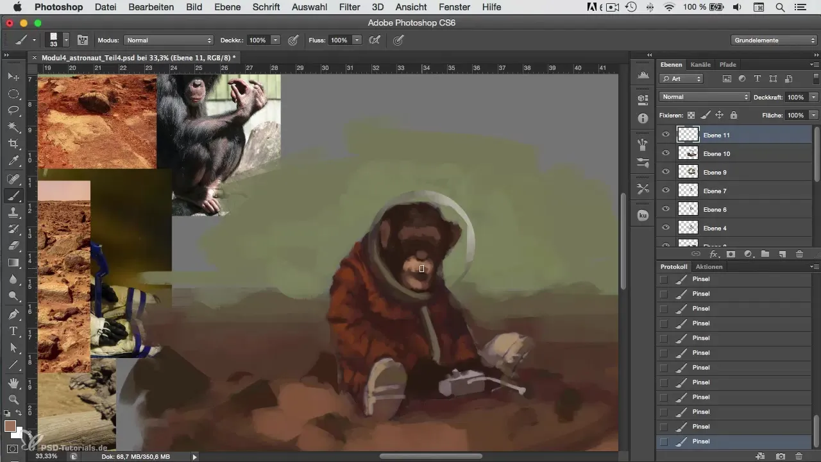The height and width of the screenshot is (462, 821).
Task: Select the Healing Brush tool
Action: (x=13, y=179)
